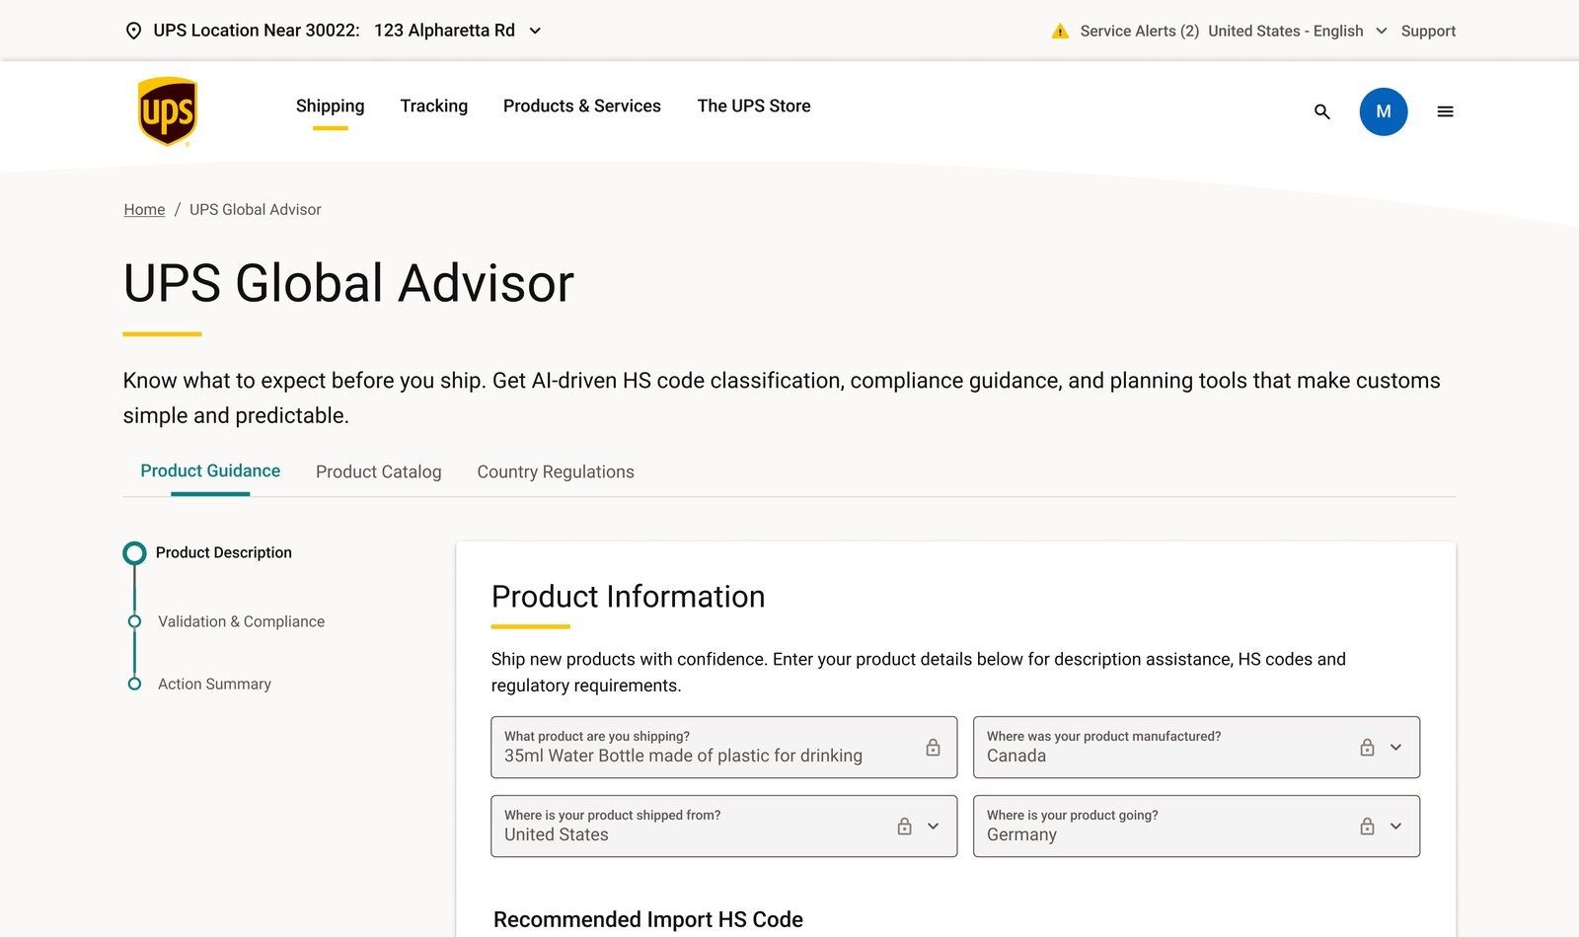Screen dimensions: 1579x937
Task: Open Products & Services menu
Action: tap(582, 106)
